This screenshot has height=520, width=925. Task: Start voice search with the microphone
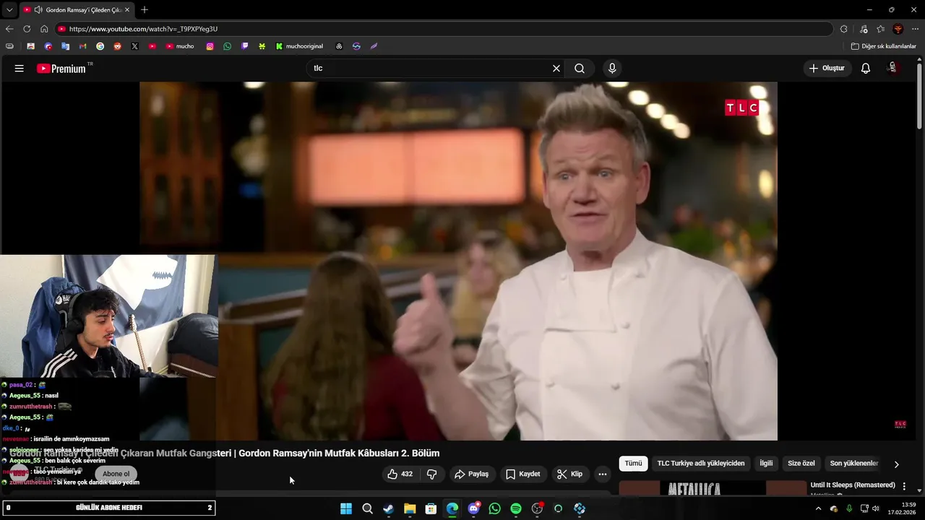tap(612, 69)
